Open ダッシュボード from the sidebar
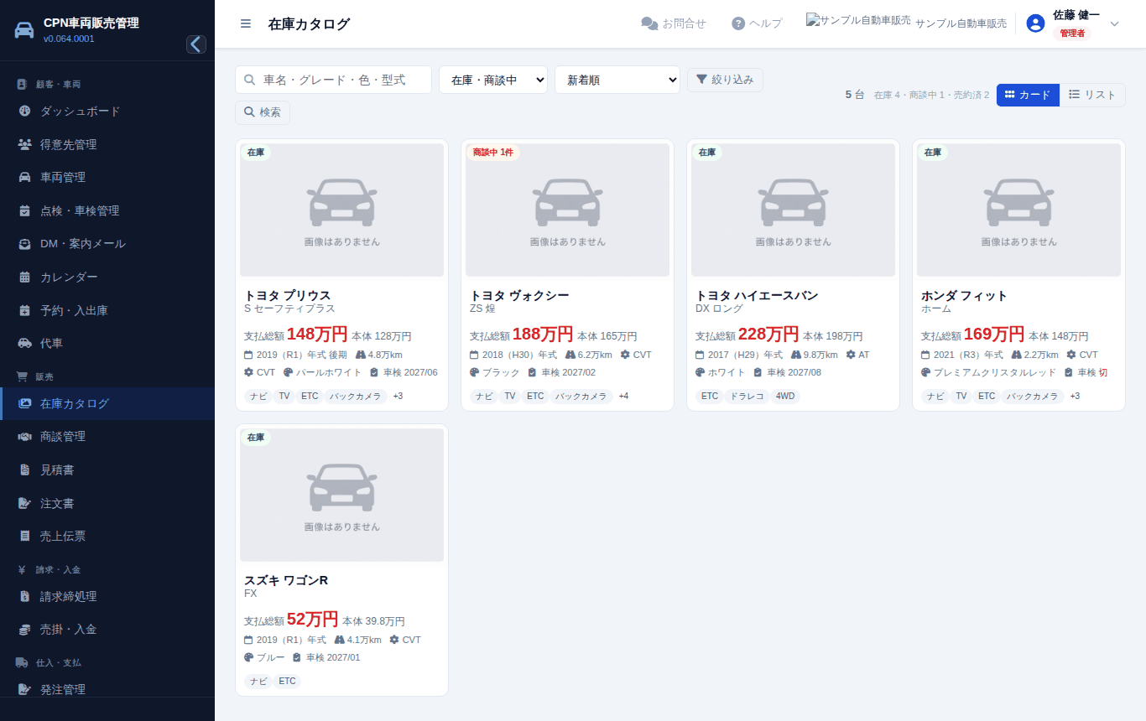The image size is (1146, 721). [107, 111]
